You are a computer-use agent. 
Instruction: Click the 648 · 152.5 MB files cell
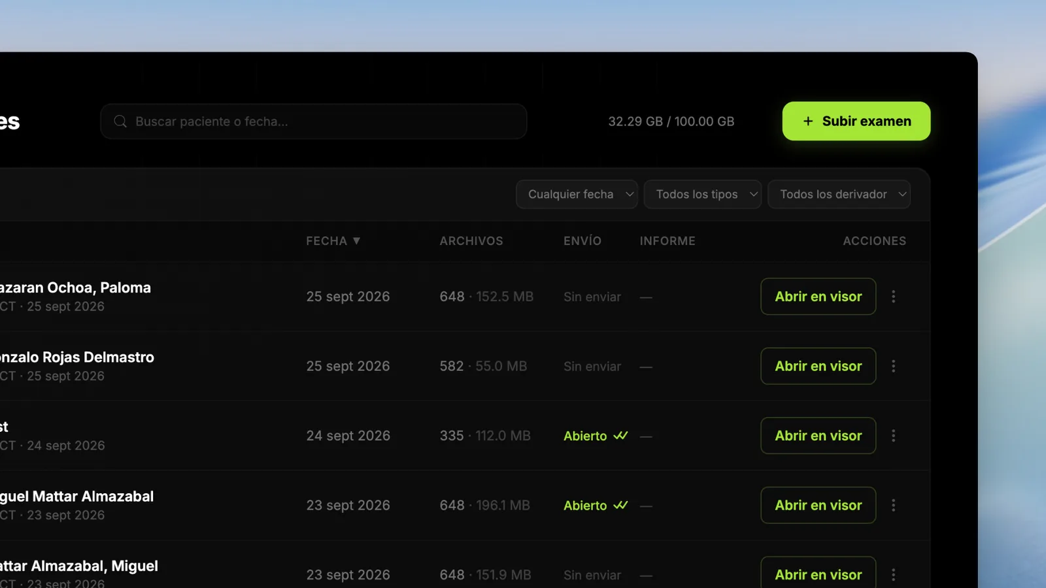pos(486,297)
